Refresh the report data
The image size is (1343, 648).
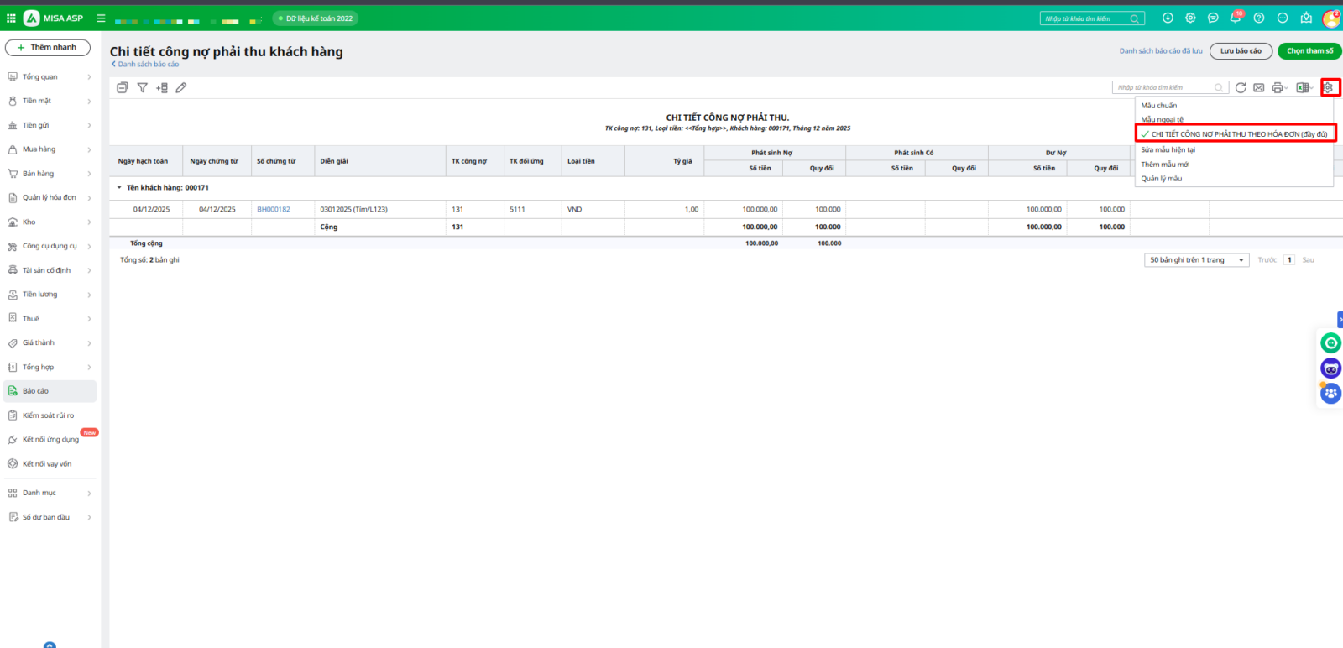click(1241, 87)
